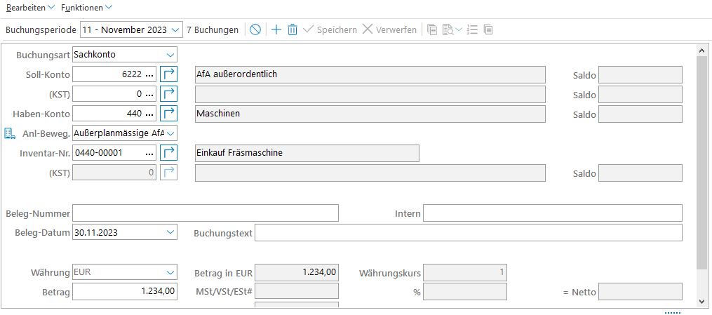Screen dimensions: 712x315
Task: Click the Beleg-Nummer input field
Action: (x=206, y=213)
